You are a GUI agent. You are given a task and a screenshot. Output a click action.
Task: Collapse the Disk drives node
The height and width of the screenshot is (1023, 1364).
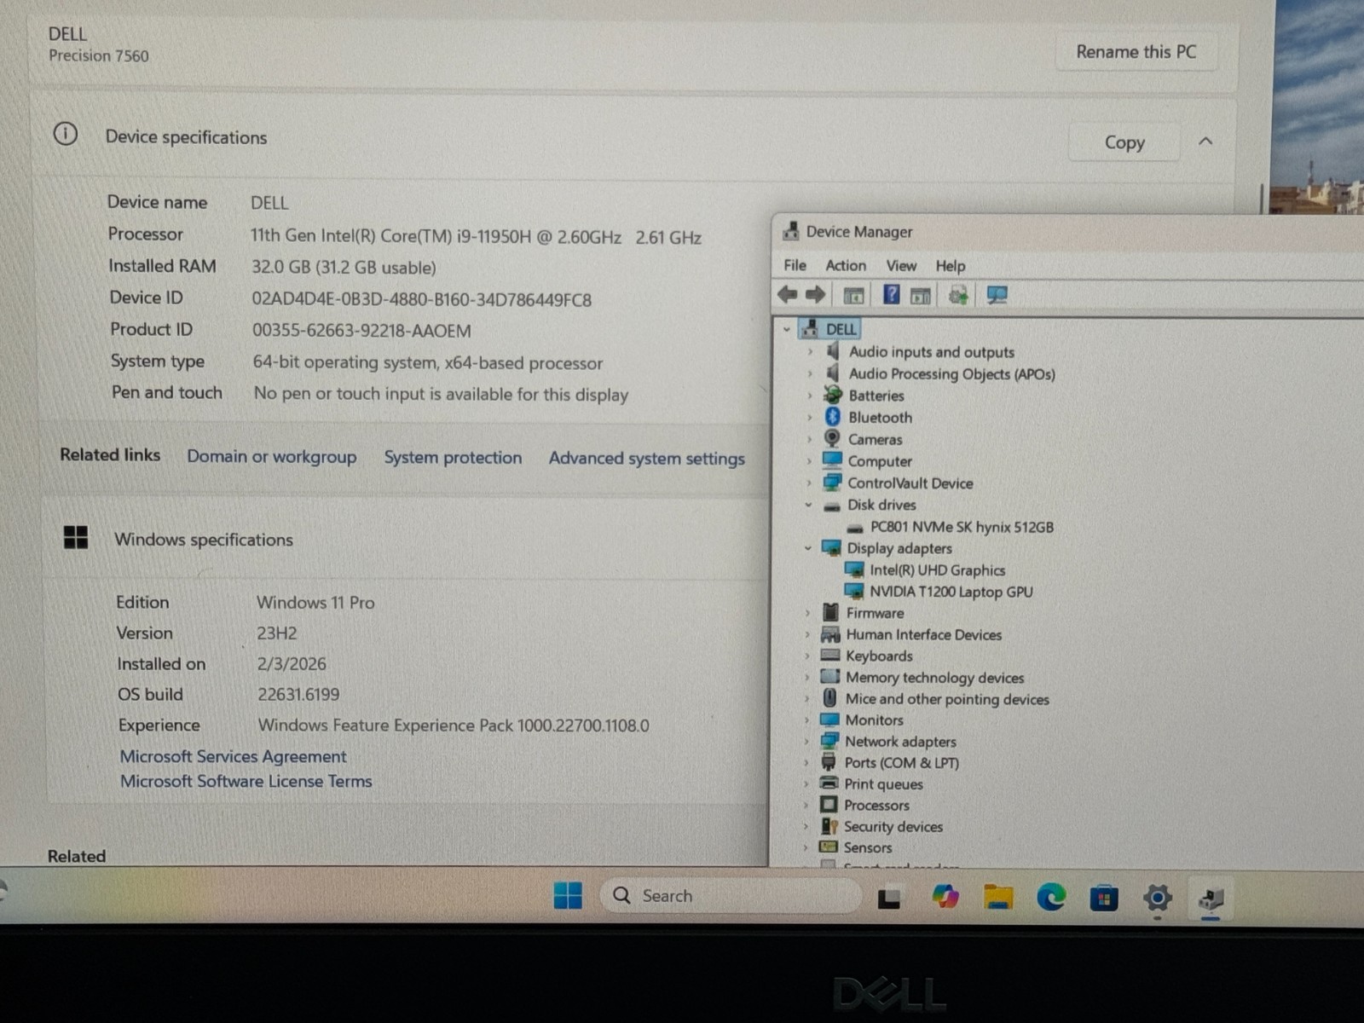tap(808, 505)
